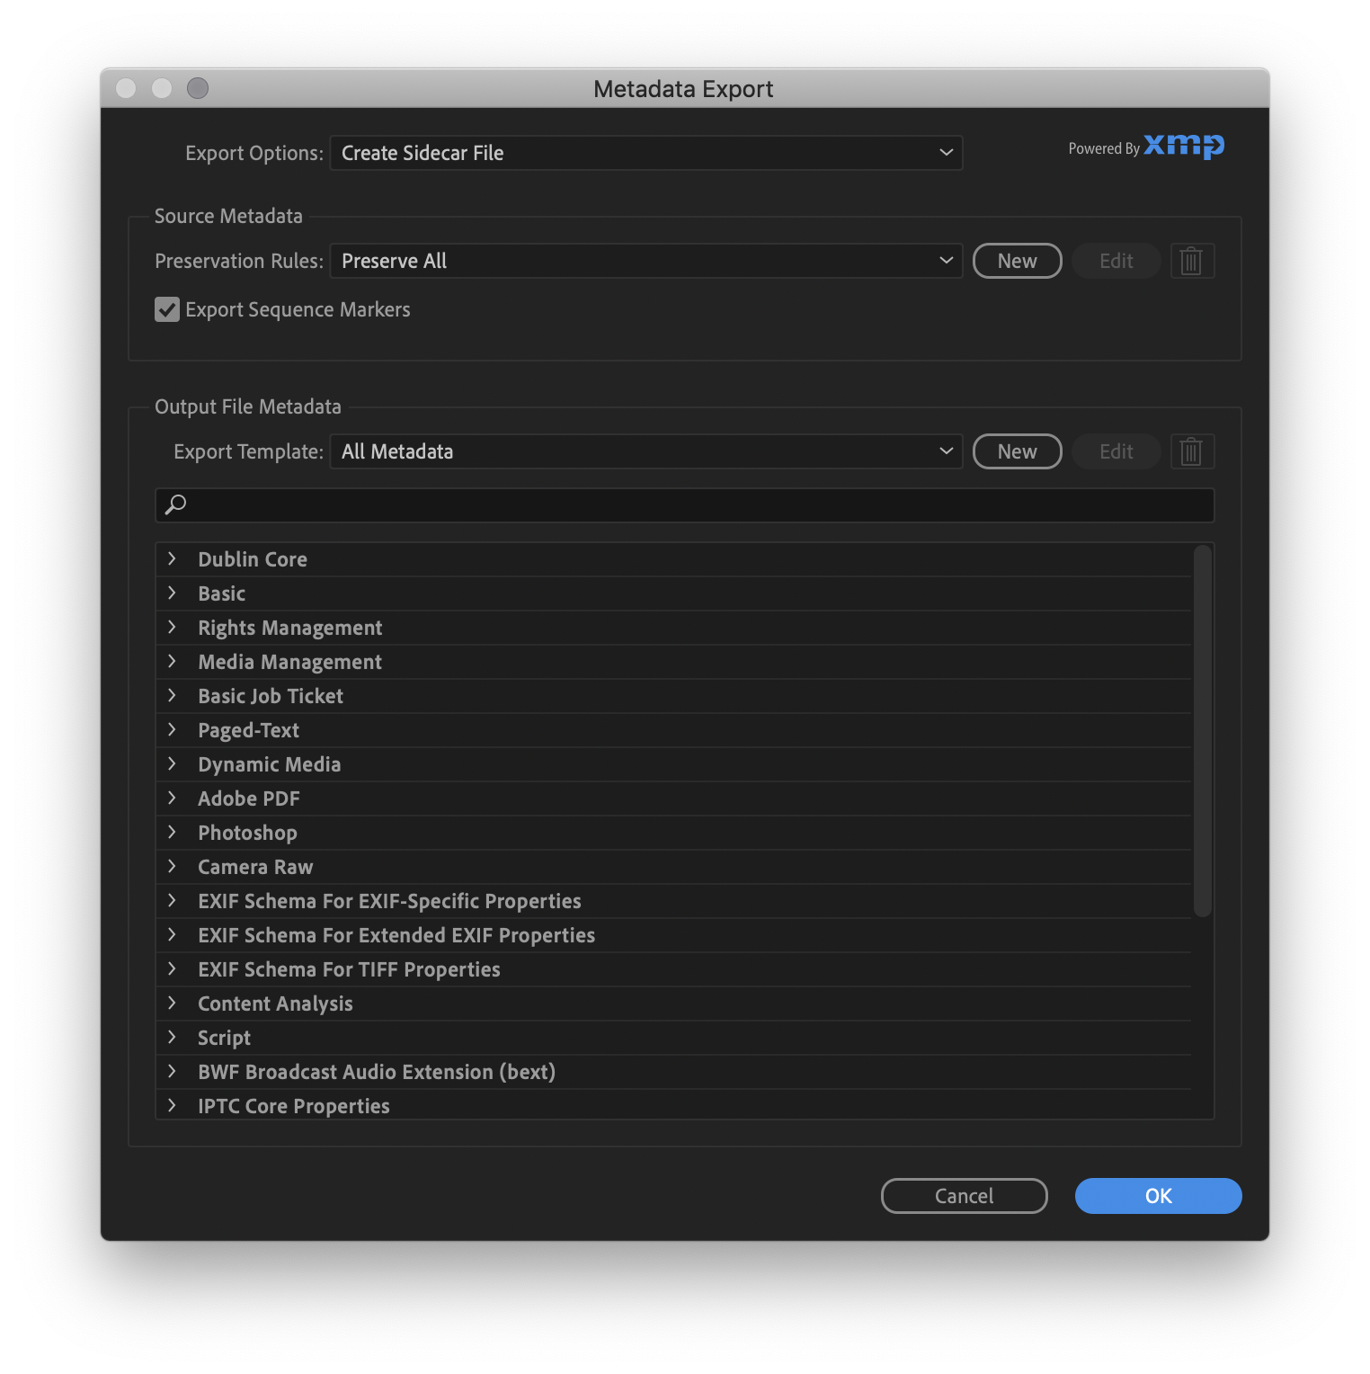Open the Export Template dropdown
The image size is (1370, 1374).
tap(646, 451)
